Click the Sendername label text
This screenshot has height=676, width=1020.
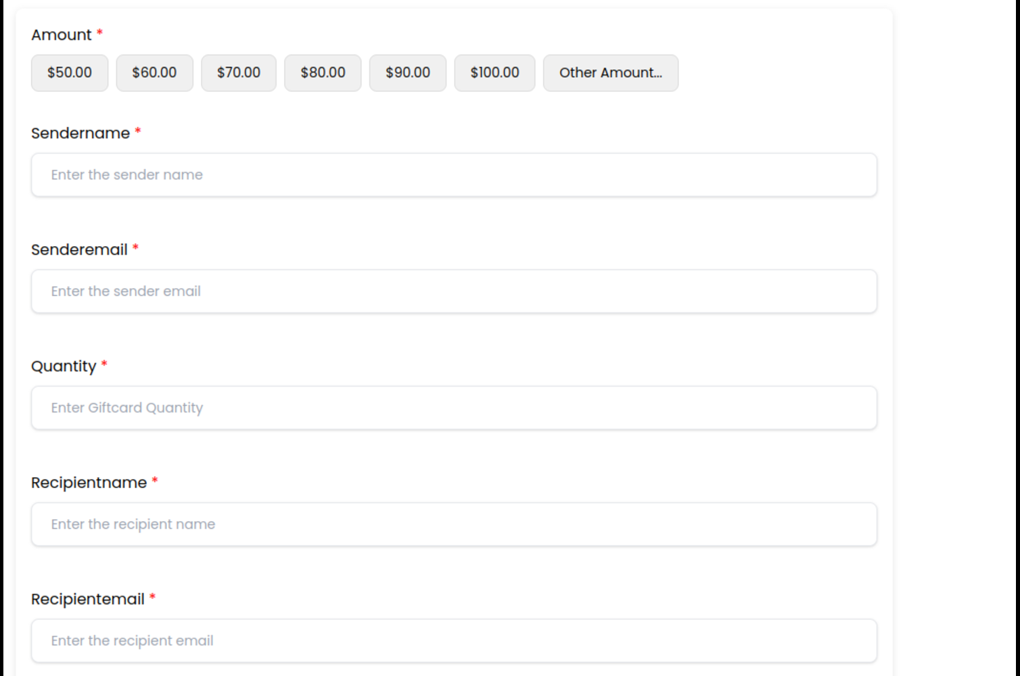(x=80, y=133)
